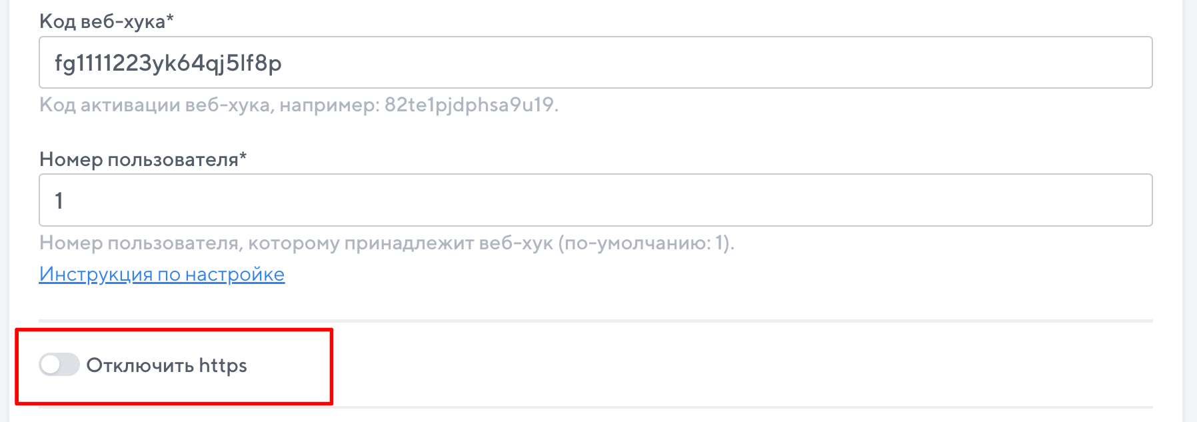1197x422 pixels.
Task: Toggle the "Отключить https" switch
Action: (59, 365)
